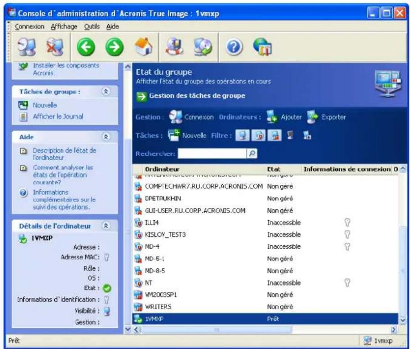Toggle the last Filtre button at right
Viewport: 410px width, 349px height.
pyautogui.click(x=307, y=135)
